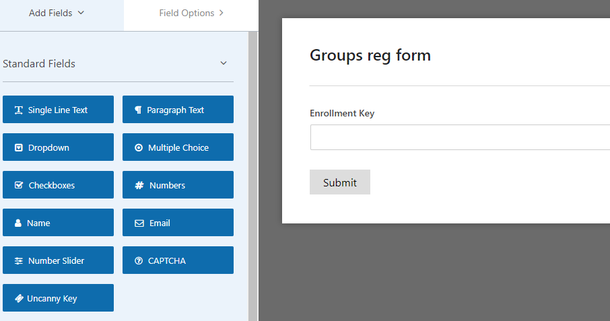Click the sidebar vertical scrollbar
Image resolution: width=610 pixels, height=321 pixels.
pyautogui.click(x=253, y=175)
